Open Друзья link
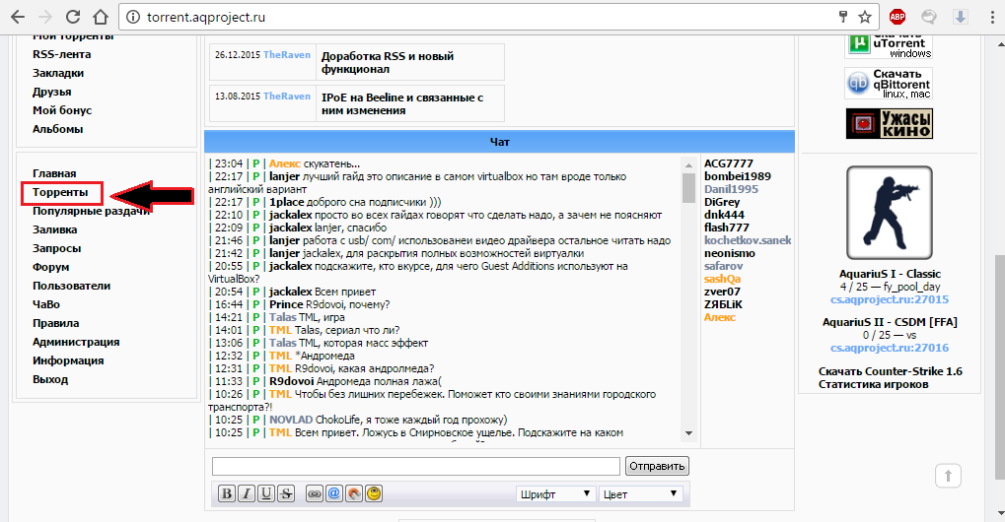The image size is (1005, 522). (x=52, y=92)
